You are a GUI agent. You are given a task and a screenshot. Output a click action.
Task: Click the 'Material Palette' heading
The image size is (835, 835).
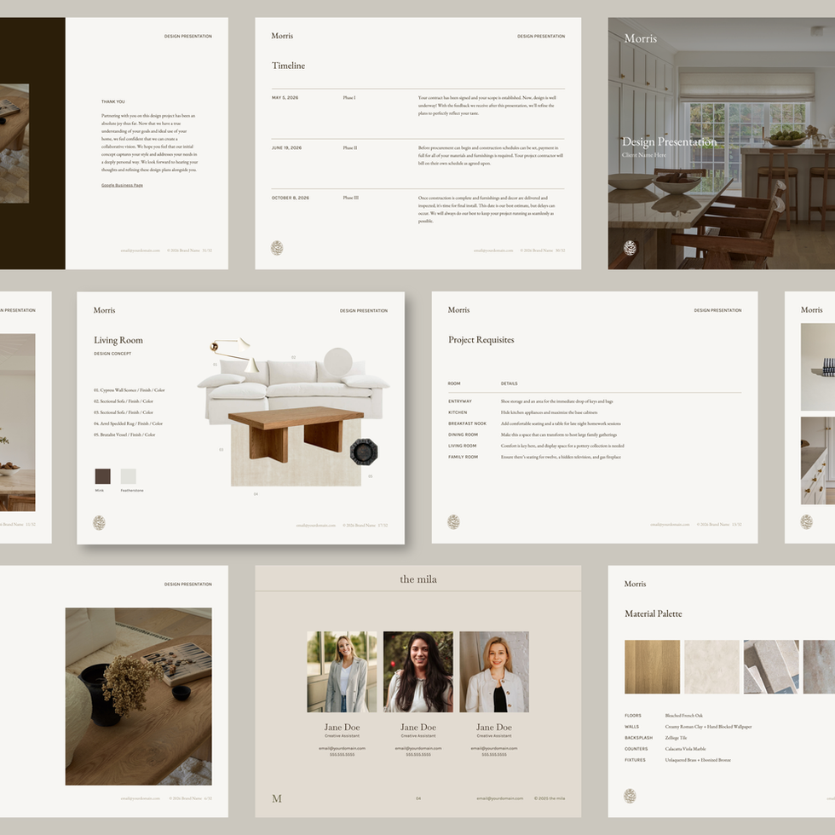(653, 613)
